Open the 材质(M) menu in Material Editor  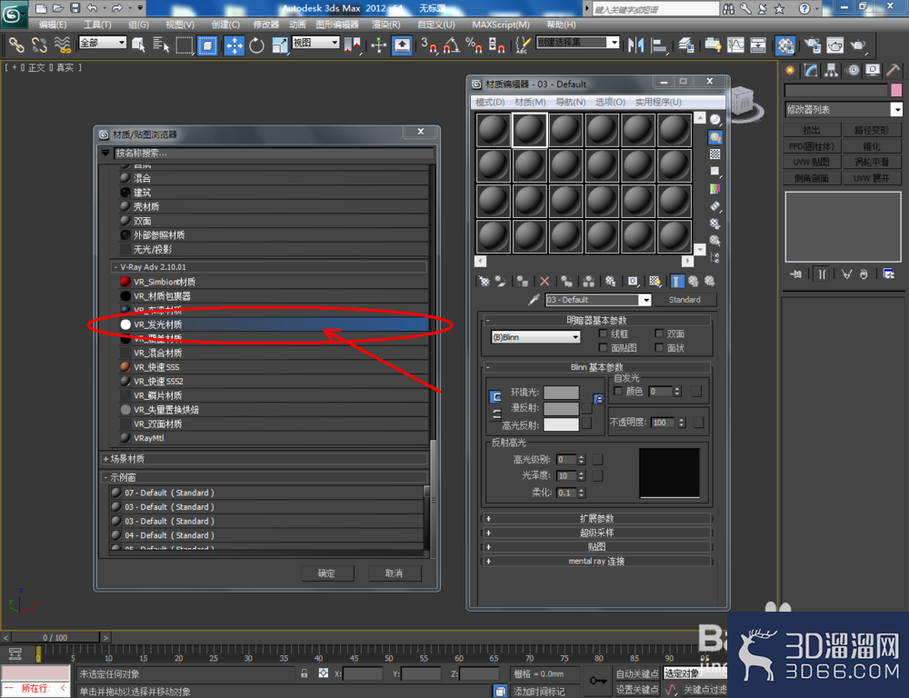point(530,102)
